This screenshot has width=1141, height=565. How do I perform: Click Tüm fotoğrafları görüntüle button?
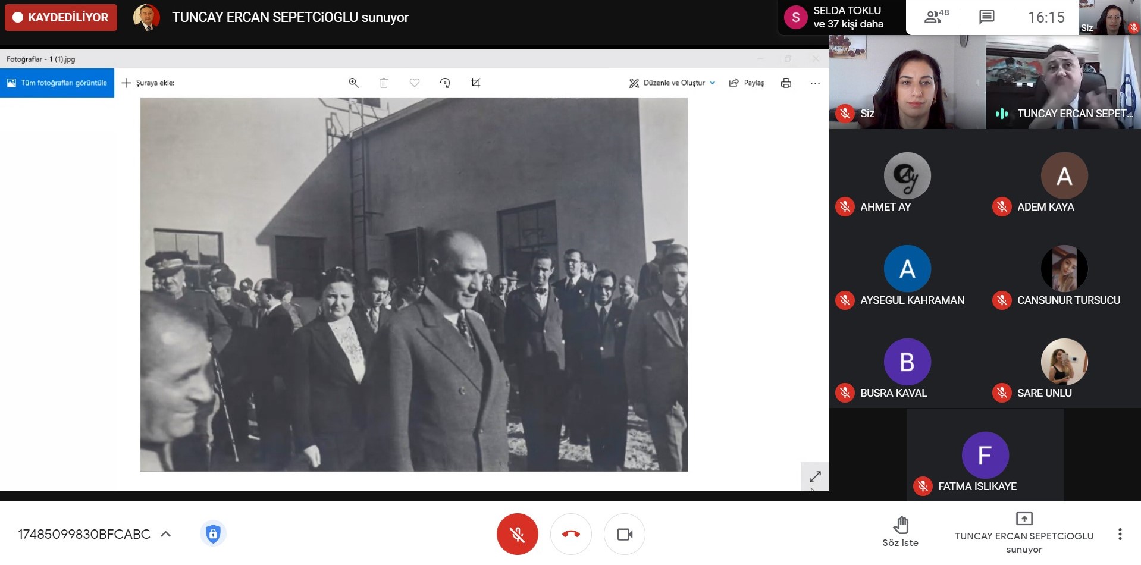57,83
